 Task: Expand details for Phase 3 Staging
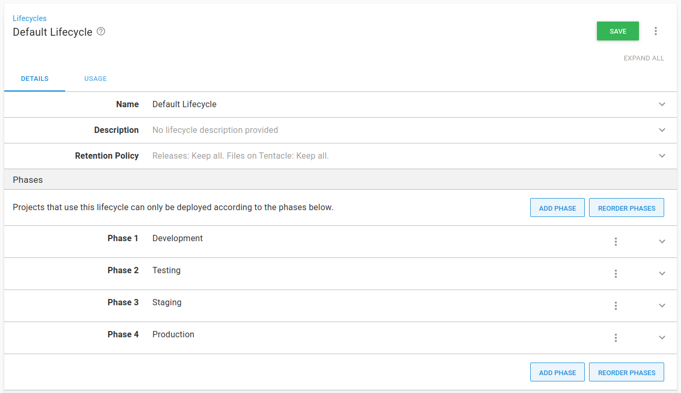point(662,305)
